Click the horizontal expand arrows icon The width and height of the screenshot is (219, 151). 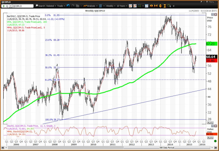tap(151, 6)
